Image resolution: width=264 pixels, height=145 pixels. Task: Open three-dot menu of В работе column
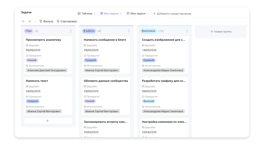(x=129, y=31)
